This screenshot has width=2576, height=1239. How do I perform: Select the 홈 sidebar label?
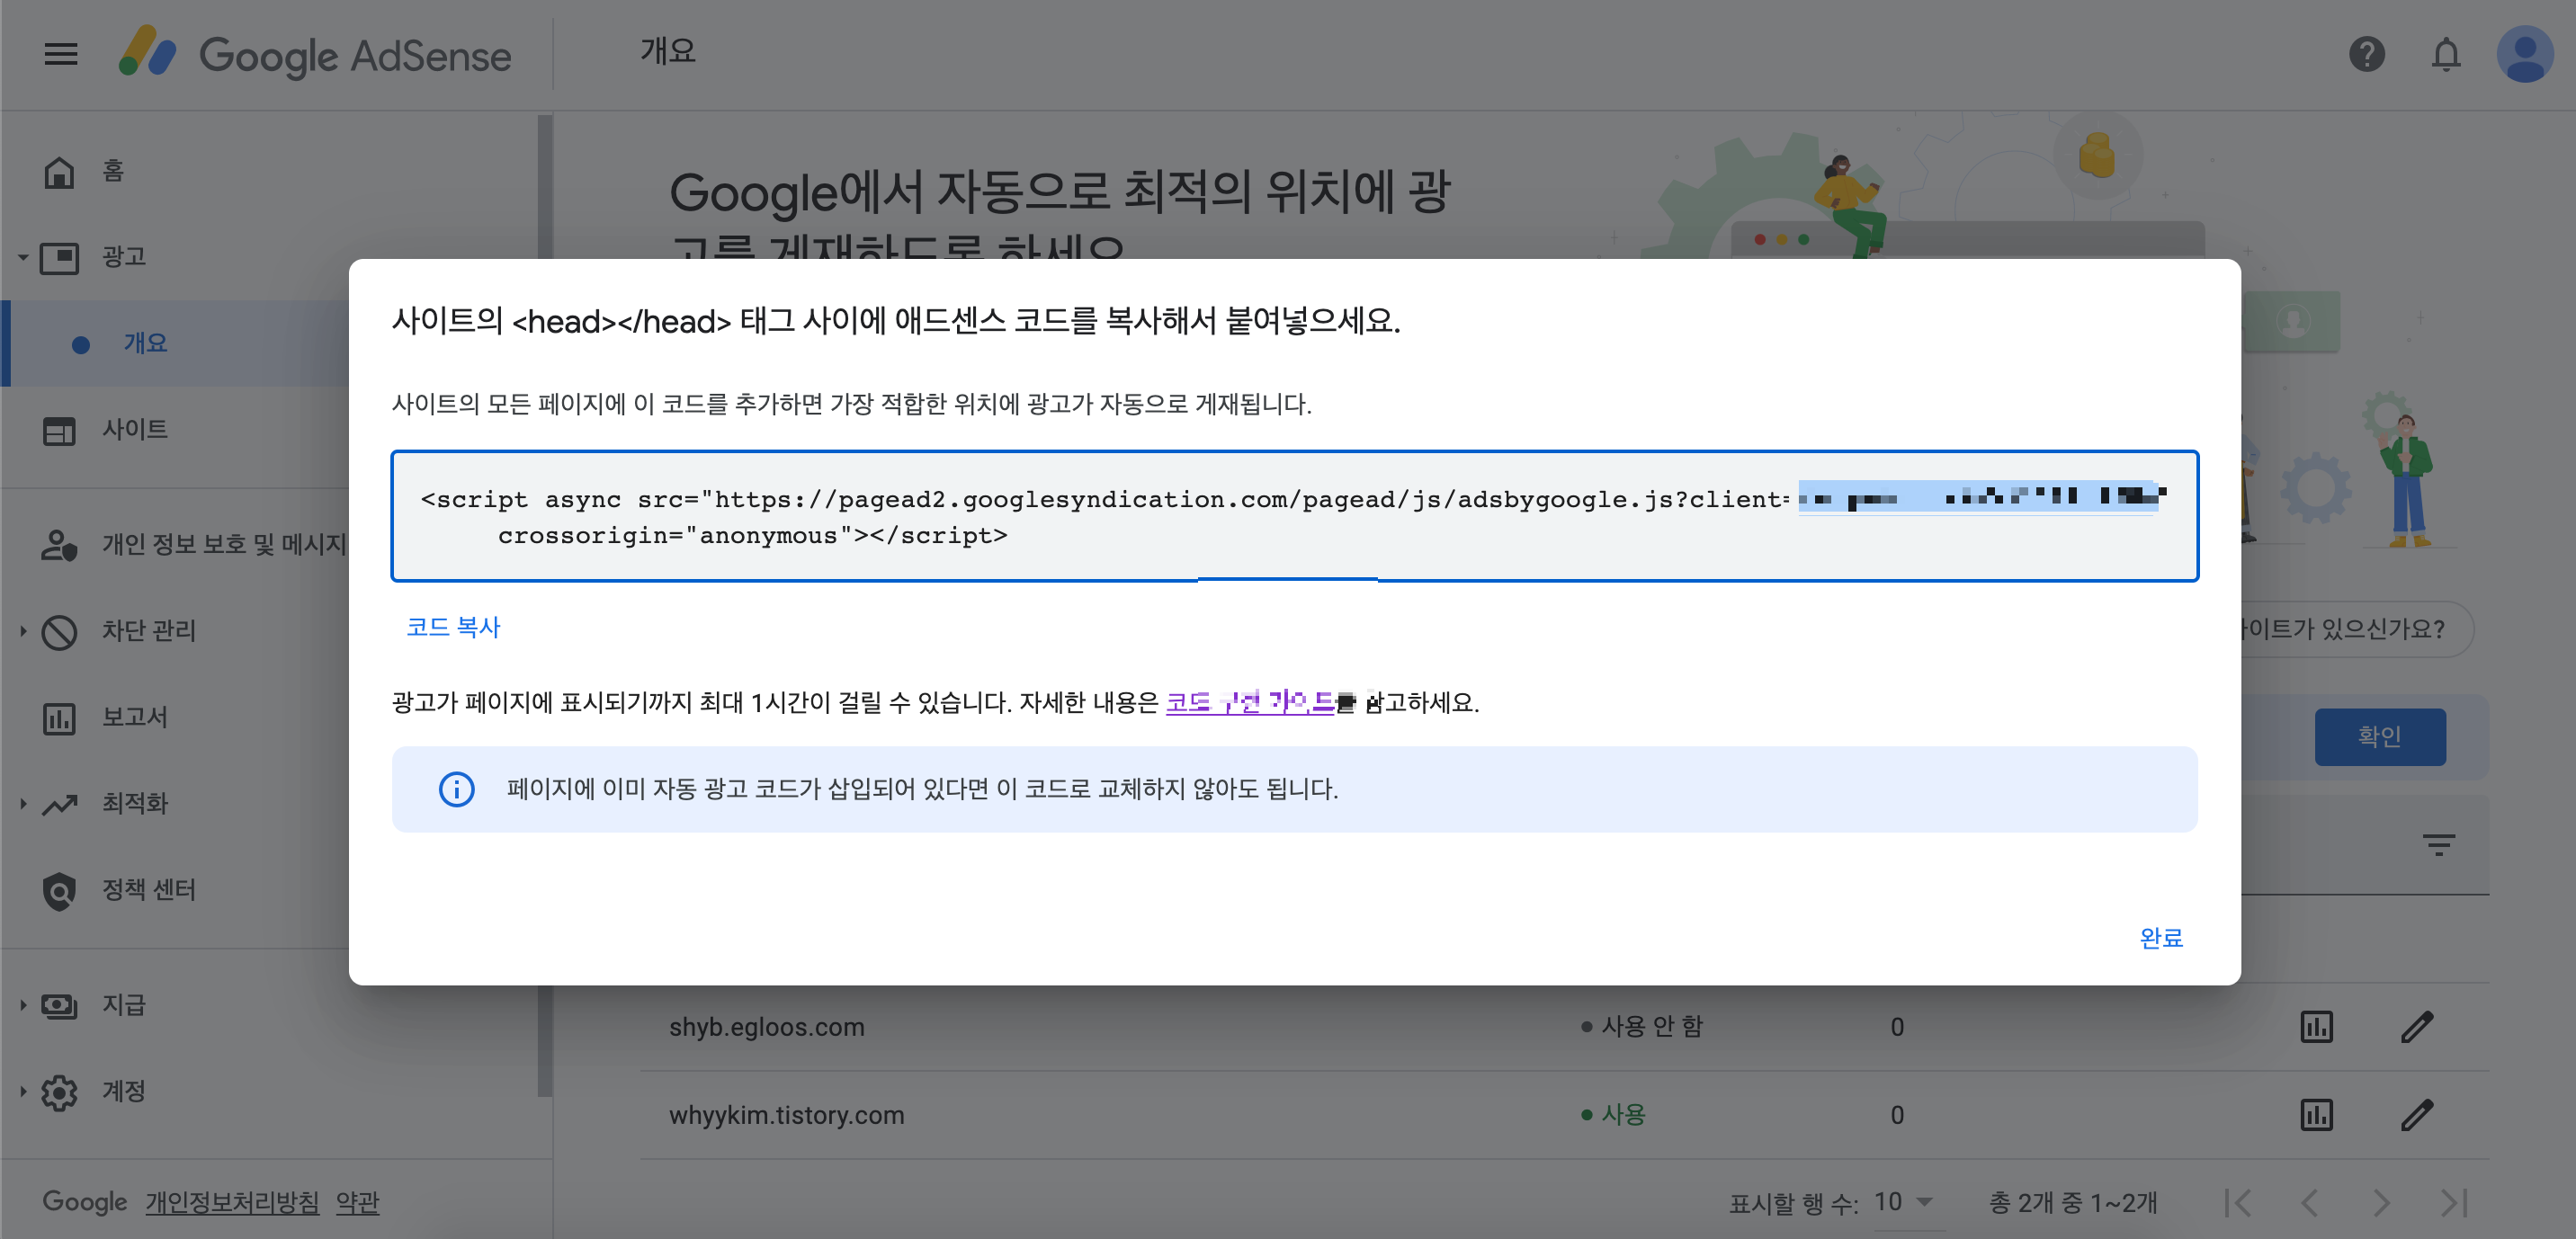pos(113,172)
